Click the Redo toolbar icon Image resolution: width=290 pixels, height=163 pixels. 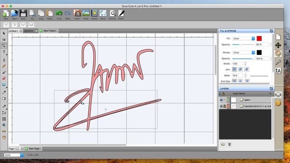click(68, 14)
